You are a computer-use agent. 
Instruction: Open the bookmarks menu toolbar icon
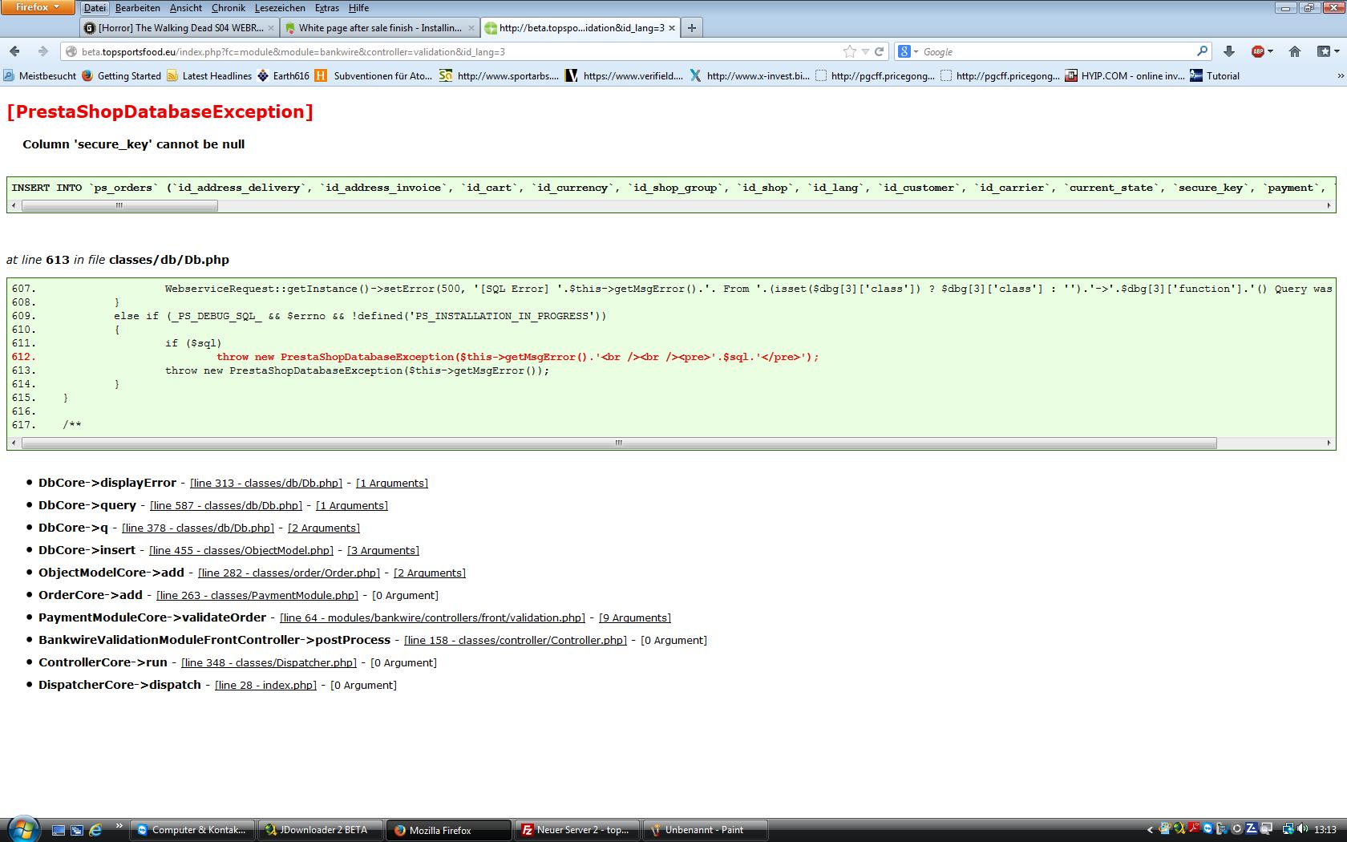(1324, 51)
